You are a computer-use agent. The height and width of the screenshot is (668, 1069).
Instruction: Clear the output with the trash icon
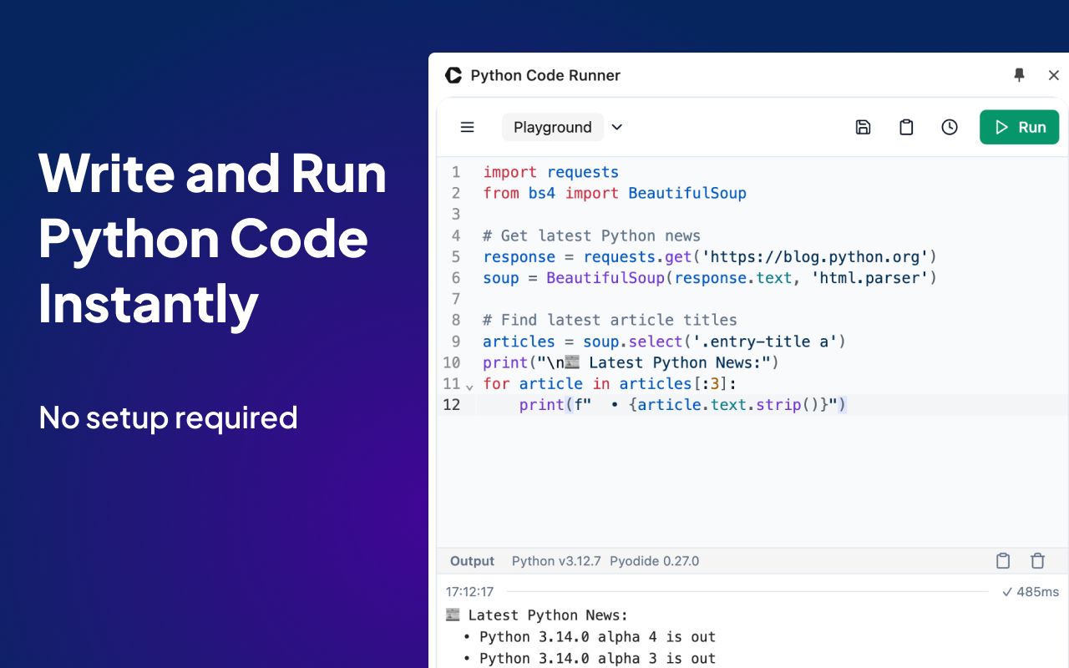click(x=1037, y=560)
